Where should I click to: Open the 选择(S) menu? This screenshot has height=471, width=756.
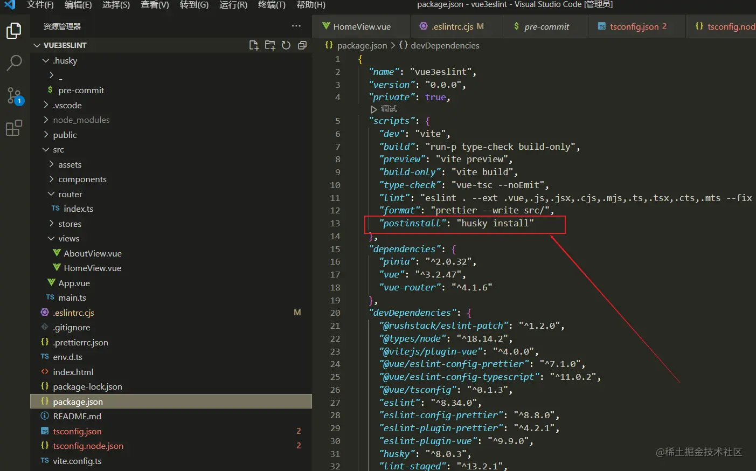pos(116,5)
